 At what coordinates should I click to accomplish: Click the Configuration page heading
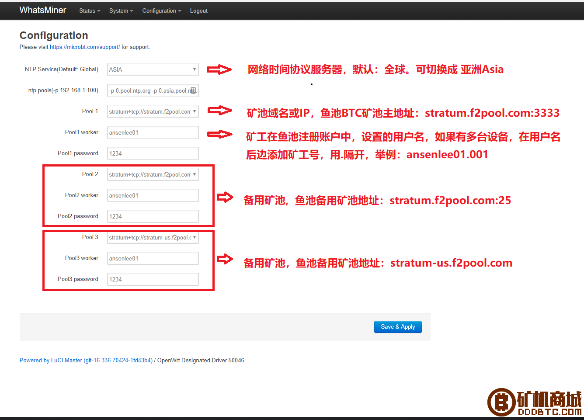coord(54,35)
